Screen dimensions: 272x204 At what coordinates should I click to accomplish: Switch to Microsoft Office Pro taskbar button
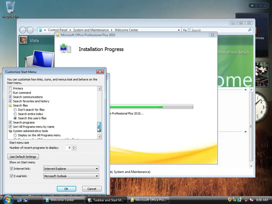149,200
